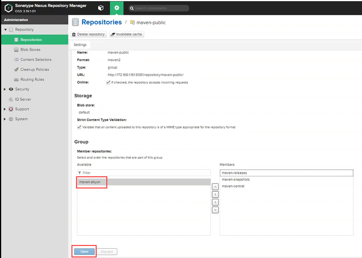Toggle Strict Content Type Validation checkbox
Screen dimensions: 362x258
pyautogui.click(x=79, y=127)
